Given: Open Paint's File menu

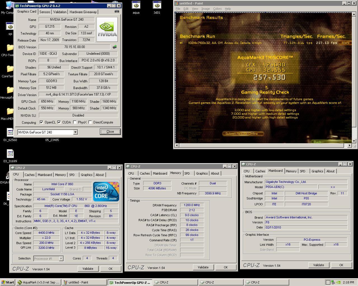Looking at the screenshot, I should (x=178, y=9).
